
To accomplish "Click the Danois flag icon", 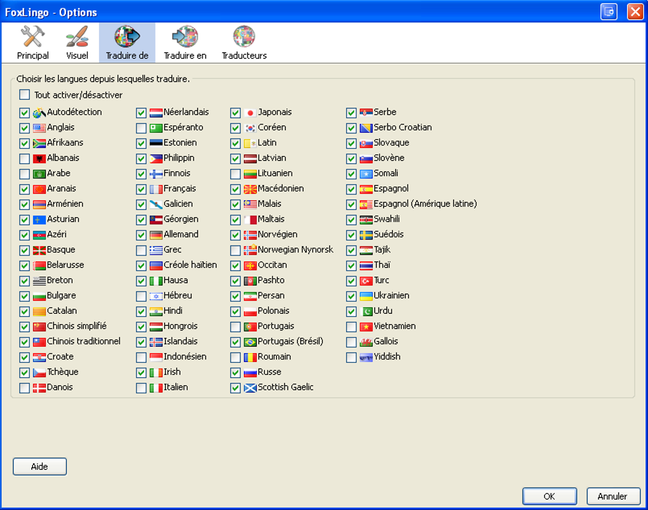I will pyautogui.click(x=39, y=388).
